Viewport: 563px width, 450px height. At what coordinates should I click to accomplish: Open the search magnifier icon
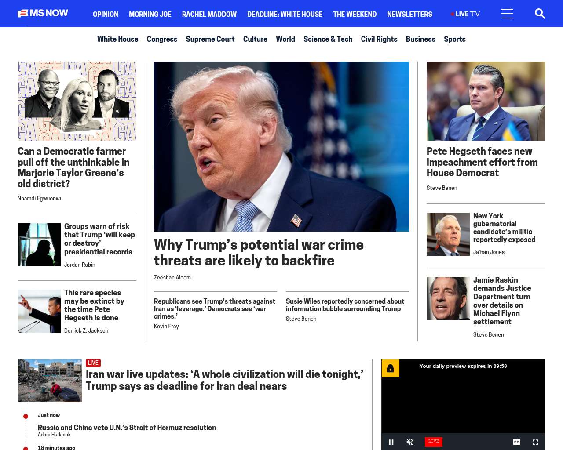pyautogui.click(x=540, y=14)
